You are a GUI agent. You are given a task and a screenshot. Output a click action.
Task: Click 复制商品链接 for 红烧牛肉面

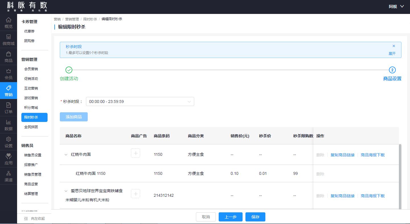[343, 155]
